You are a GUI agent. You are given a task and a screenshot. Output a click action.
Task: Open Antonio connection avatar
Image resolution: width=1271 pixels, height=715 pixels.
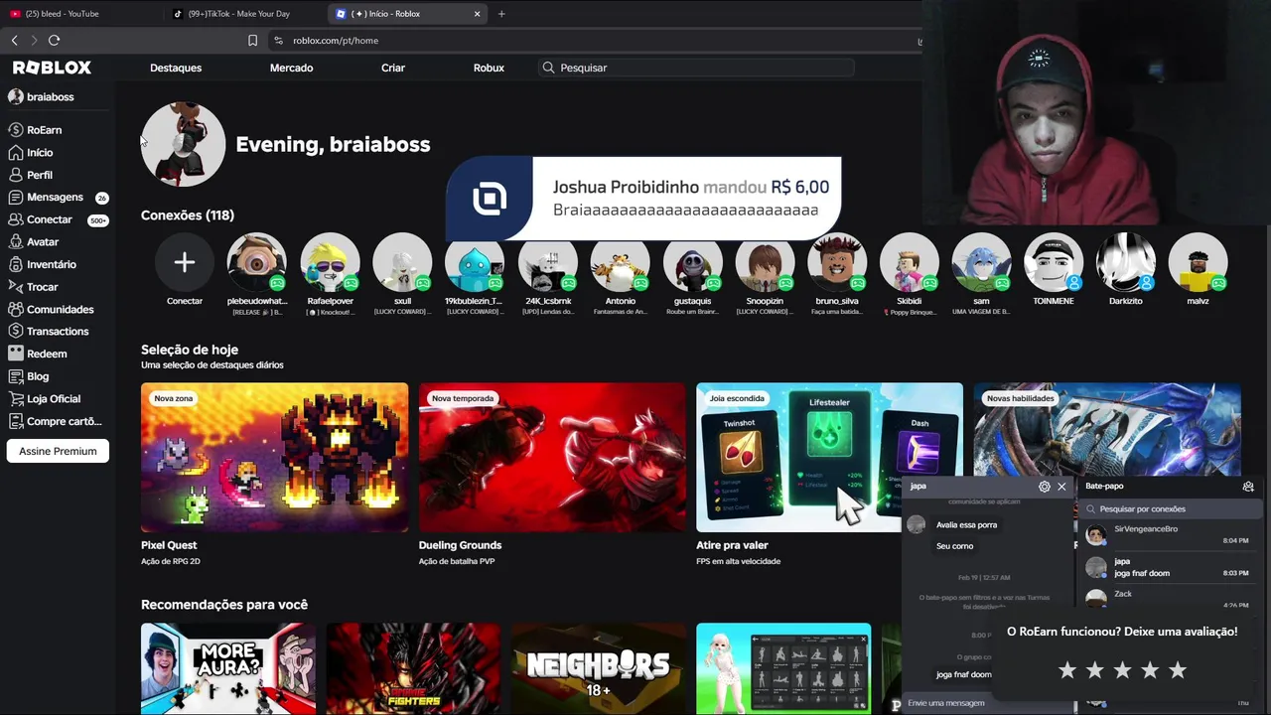coord(620,263)
